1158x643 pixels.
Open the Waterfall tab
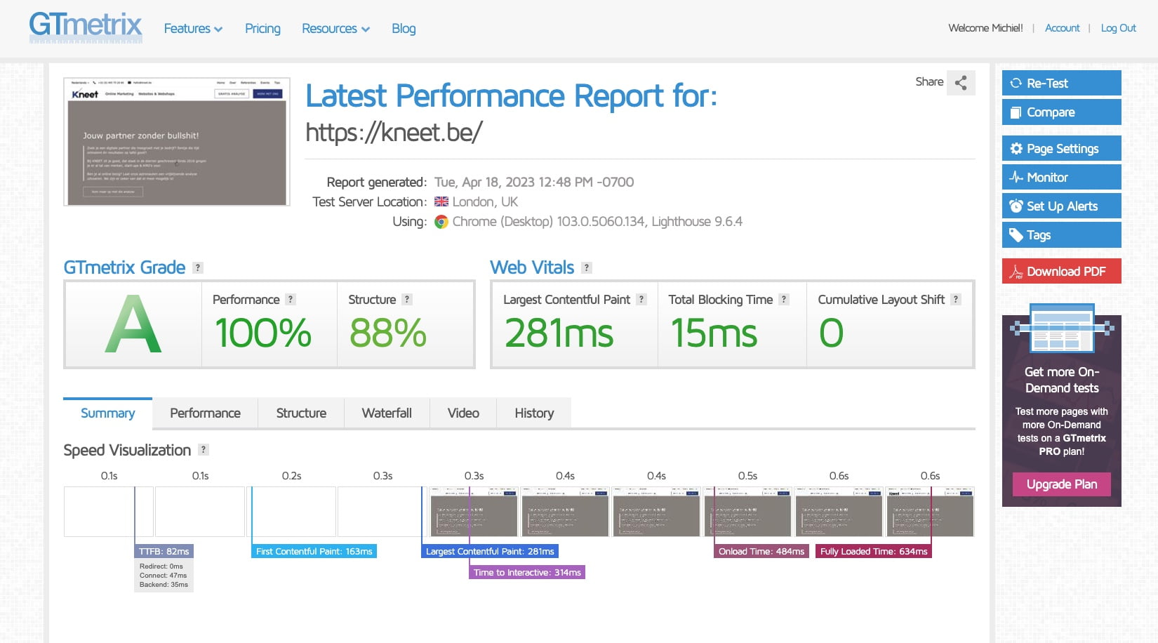tap(387, 413)
